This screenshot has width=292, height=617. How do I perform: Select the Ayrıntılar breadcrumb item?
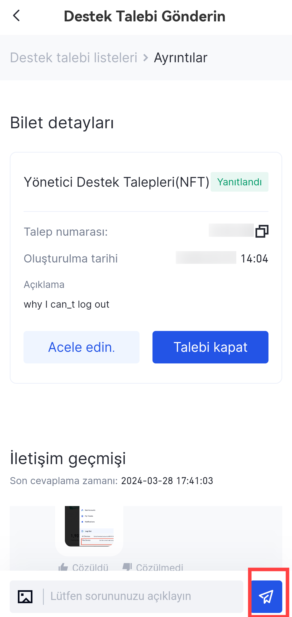[x=181, y=58]
